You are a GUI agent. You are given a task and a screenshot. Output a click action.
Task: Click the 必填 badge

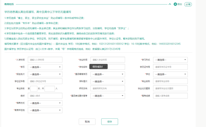pos(188,4)
